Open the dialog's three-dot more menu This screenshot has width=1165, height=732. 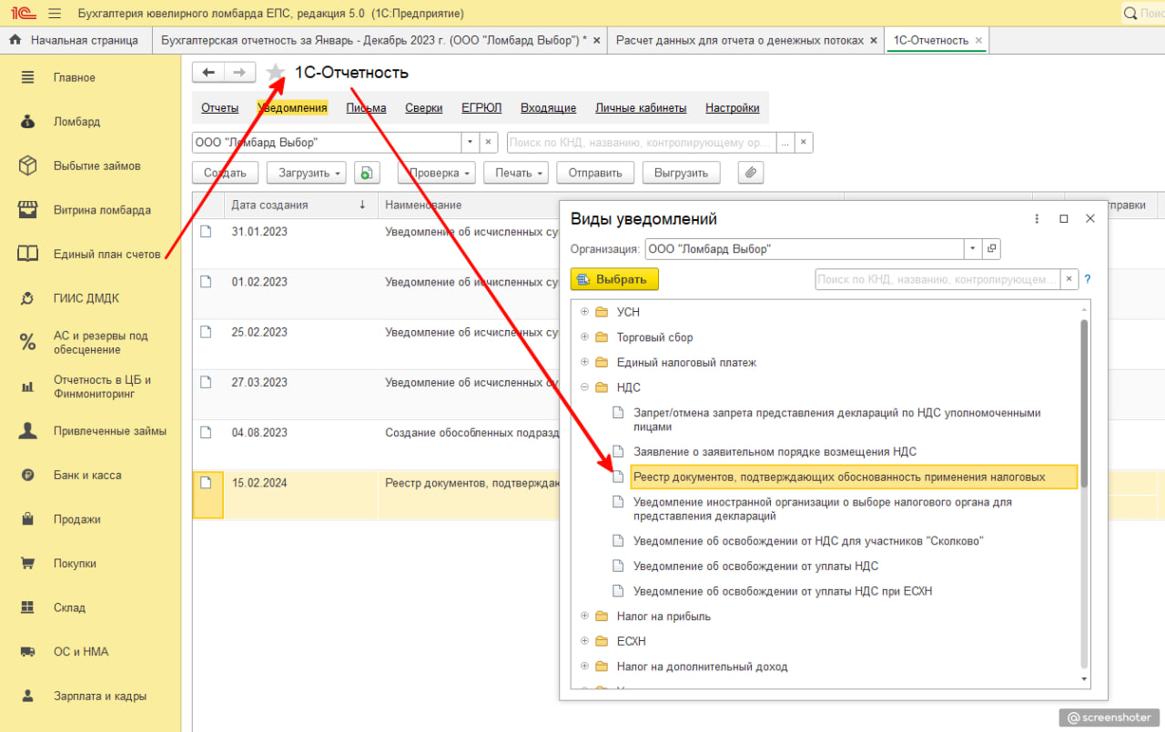tap(1037, 218)
